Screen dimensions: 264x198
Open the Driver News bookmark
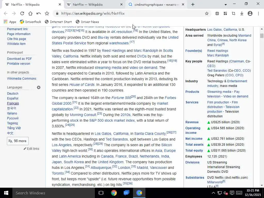[87, 22]
